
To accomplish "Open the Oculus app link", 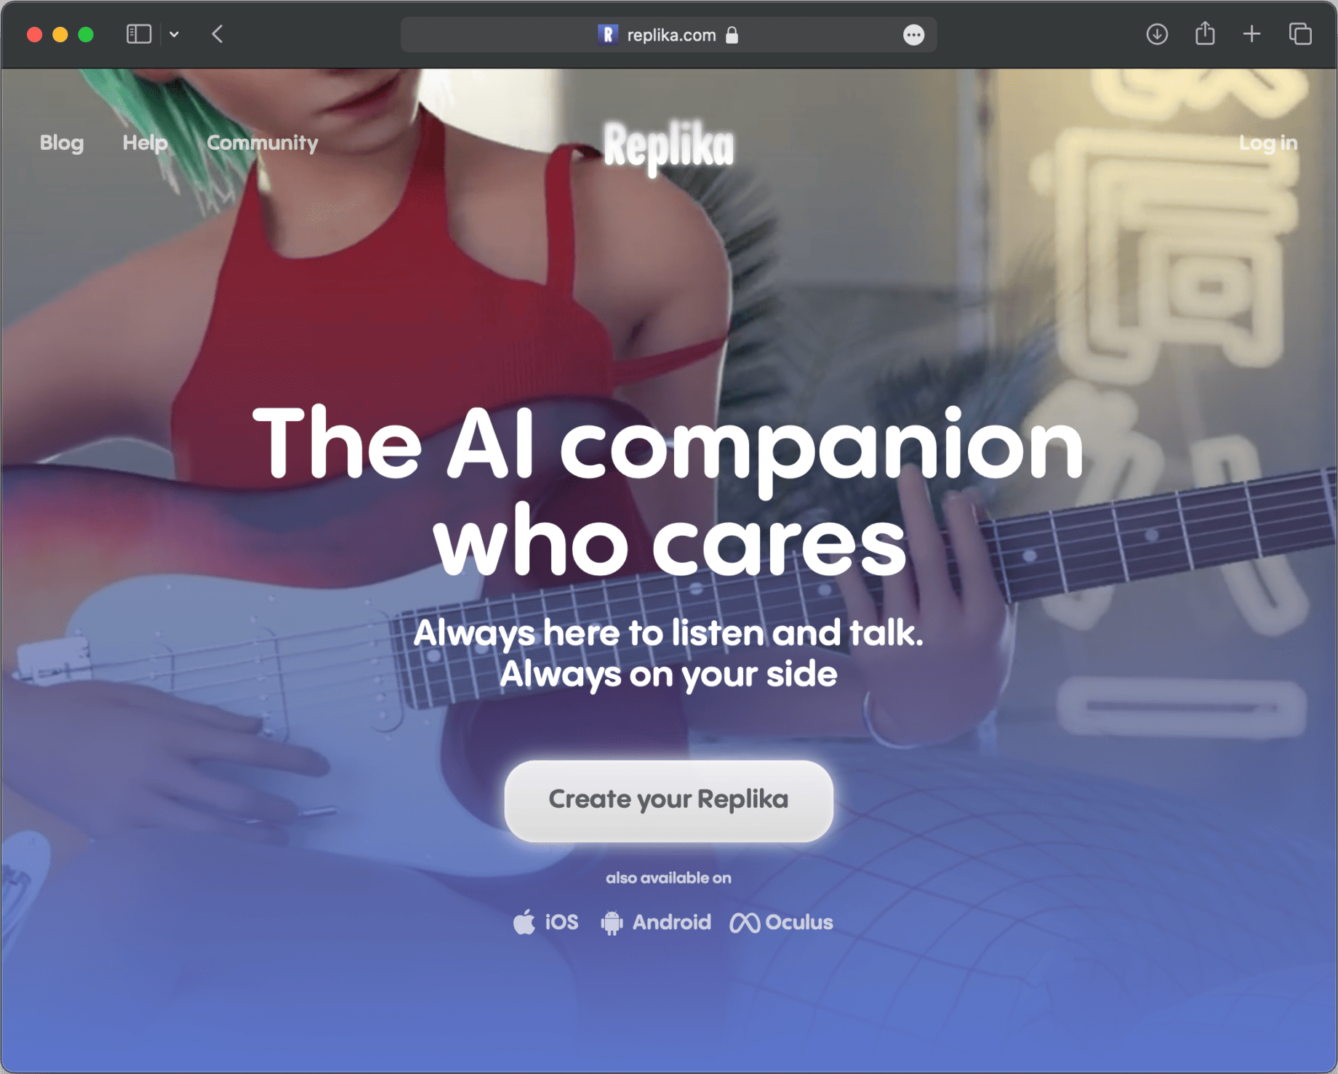I will pos(782,922).
